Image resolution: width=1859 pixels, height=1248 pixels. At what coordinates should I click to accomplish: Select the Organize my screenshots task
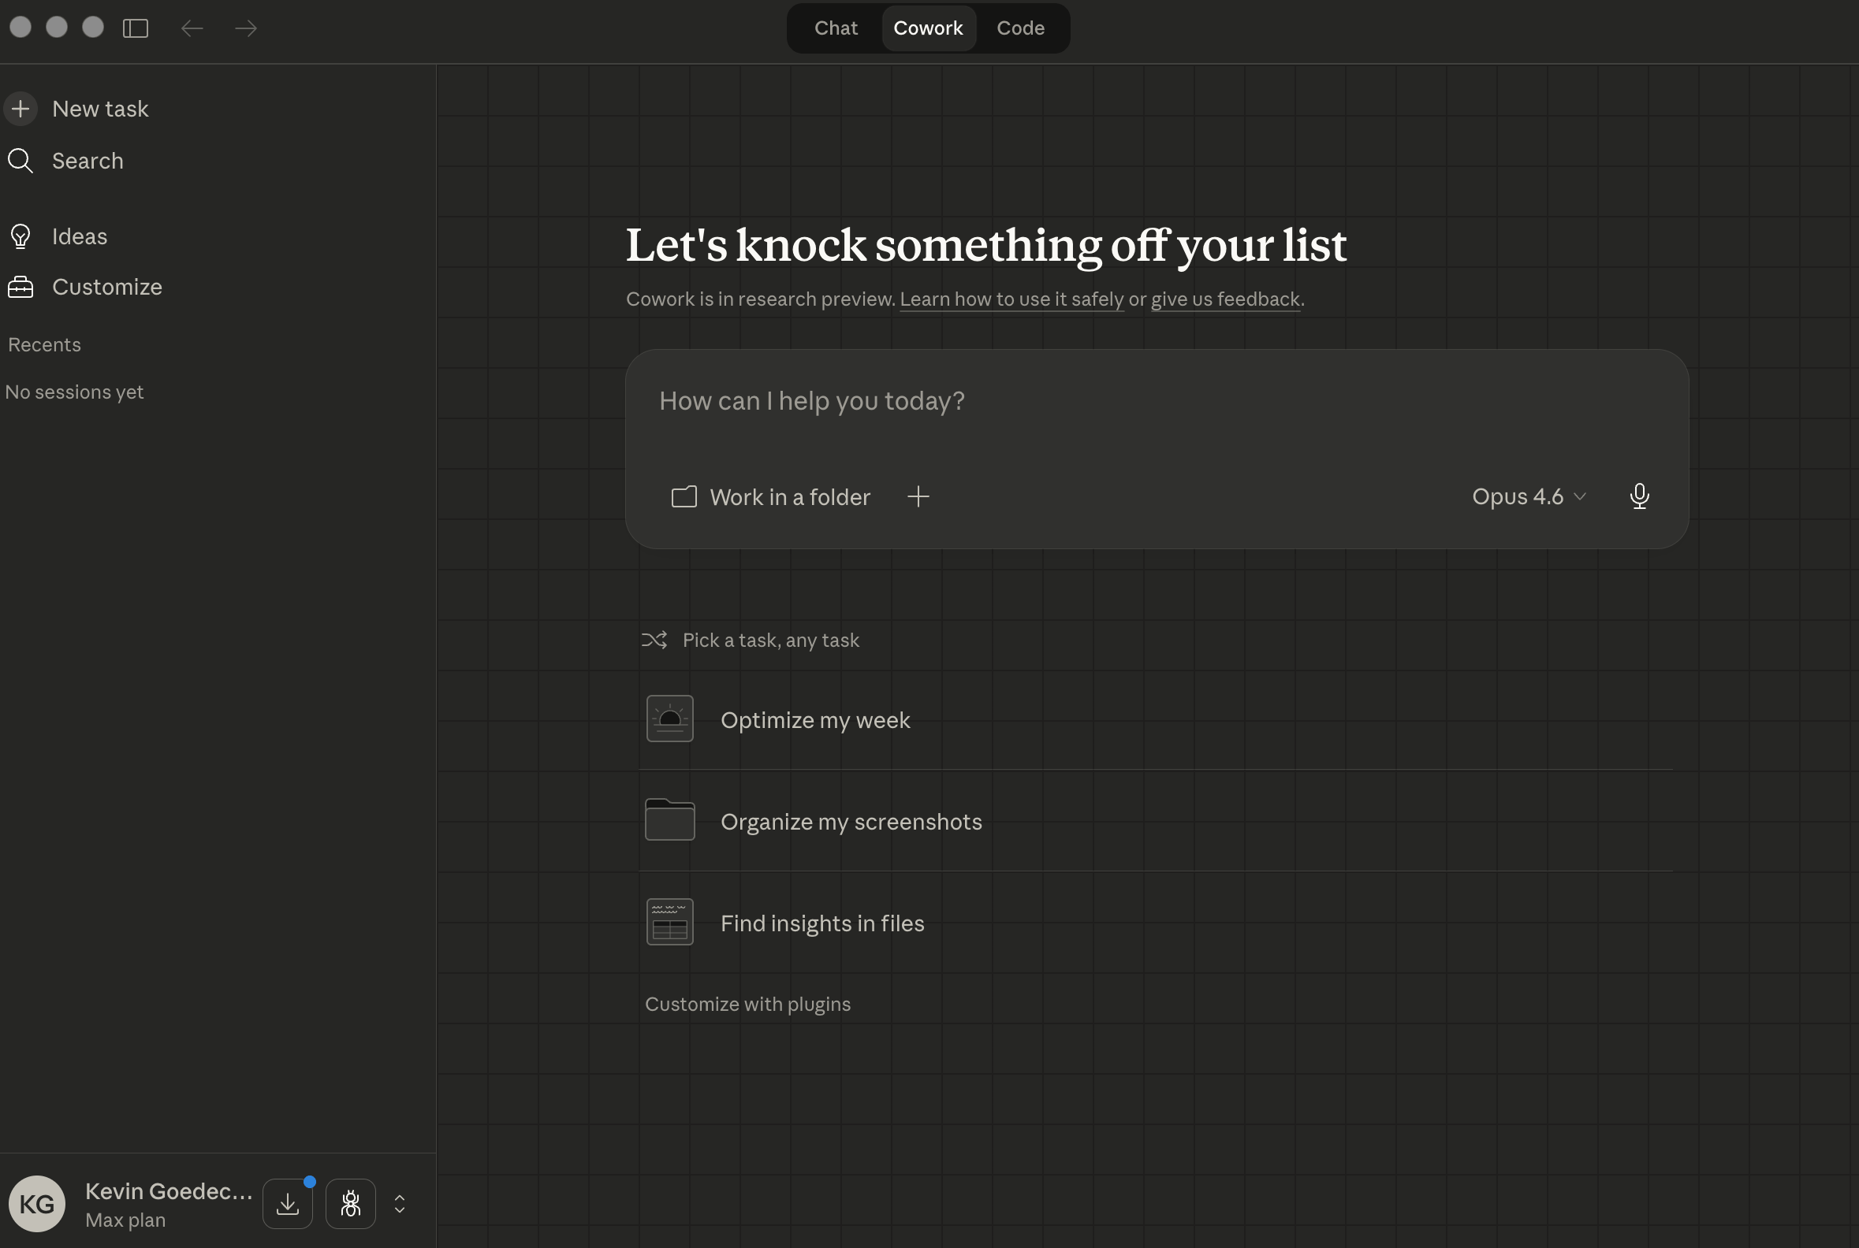(x=851, y=821)
